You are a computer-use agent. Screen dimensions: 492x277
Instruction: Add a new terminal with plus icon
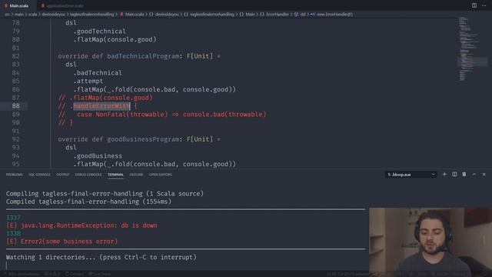444,175
